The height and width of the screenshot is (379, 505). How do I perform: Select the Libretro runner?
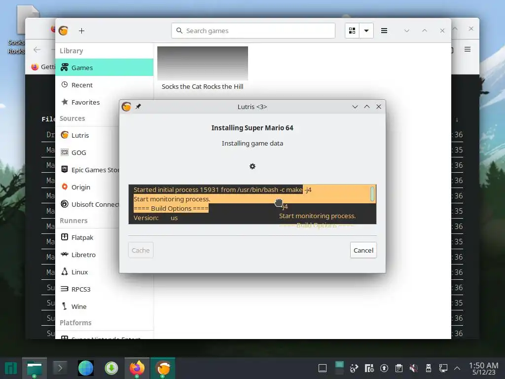[x=88, y=255]
